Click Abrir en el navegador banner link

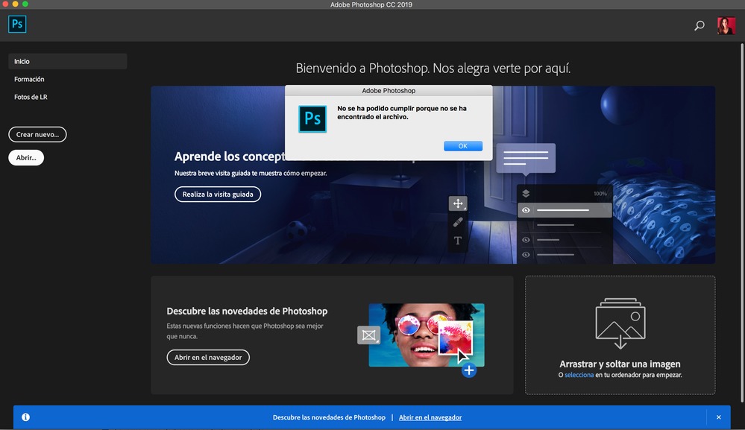(x=430, y=417)
